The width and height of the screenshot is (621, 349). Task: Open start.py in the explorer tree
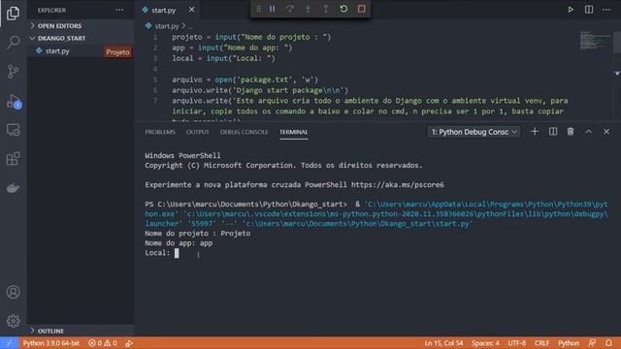point(81,50)
